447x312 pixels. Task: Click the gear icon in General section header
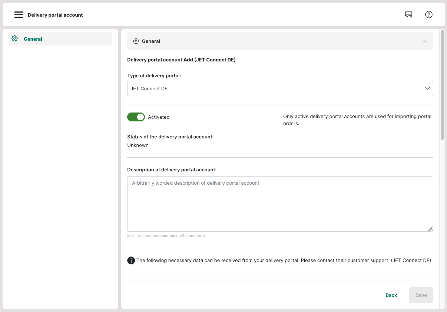tap(136, 41)
